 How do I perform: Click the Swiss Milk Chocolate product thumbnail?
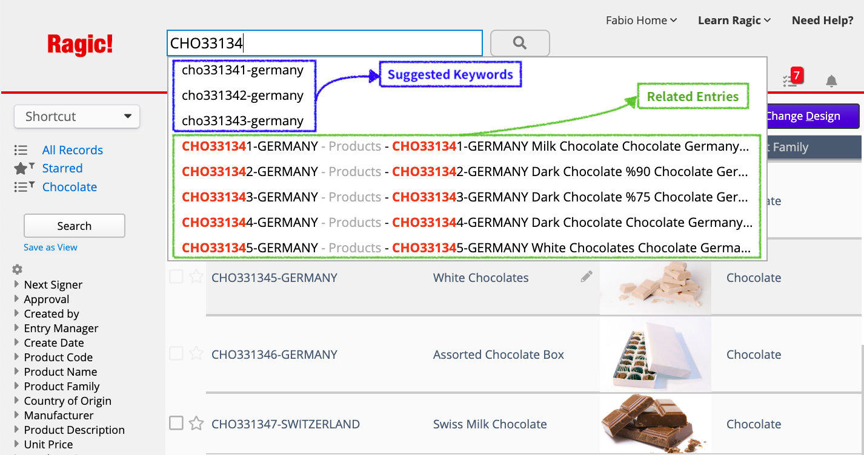point(655,424)
